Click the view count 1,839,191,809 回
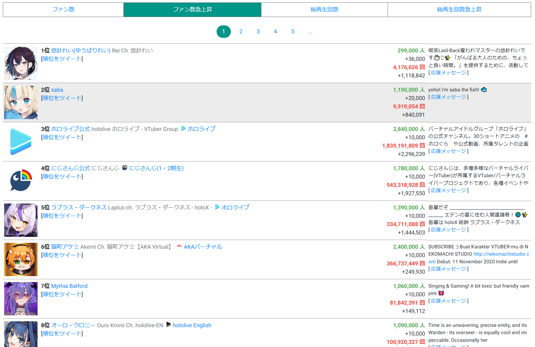Viewport: 535px width, 347px height. pyautogui.click(x=403, y=146)
